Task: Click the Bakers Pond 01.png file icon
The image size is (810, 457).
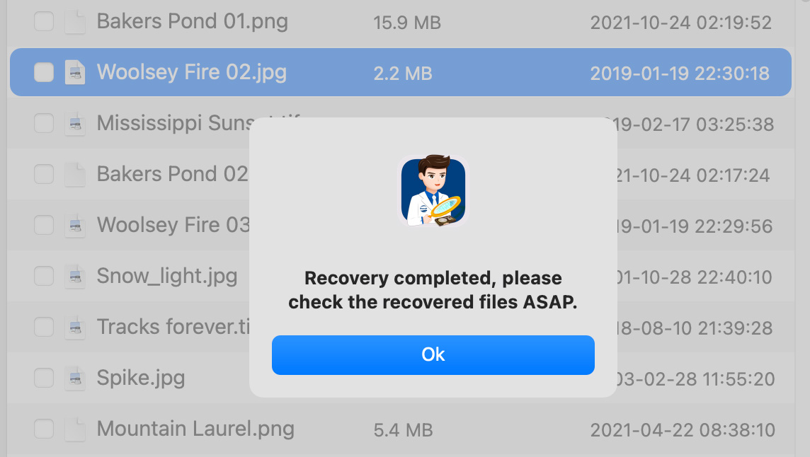Action: point(74,22)
